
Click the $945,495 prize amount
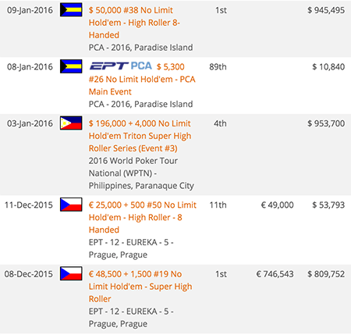tap(326, 10)
